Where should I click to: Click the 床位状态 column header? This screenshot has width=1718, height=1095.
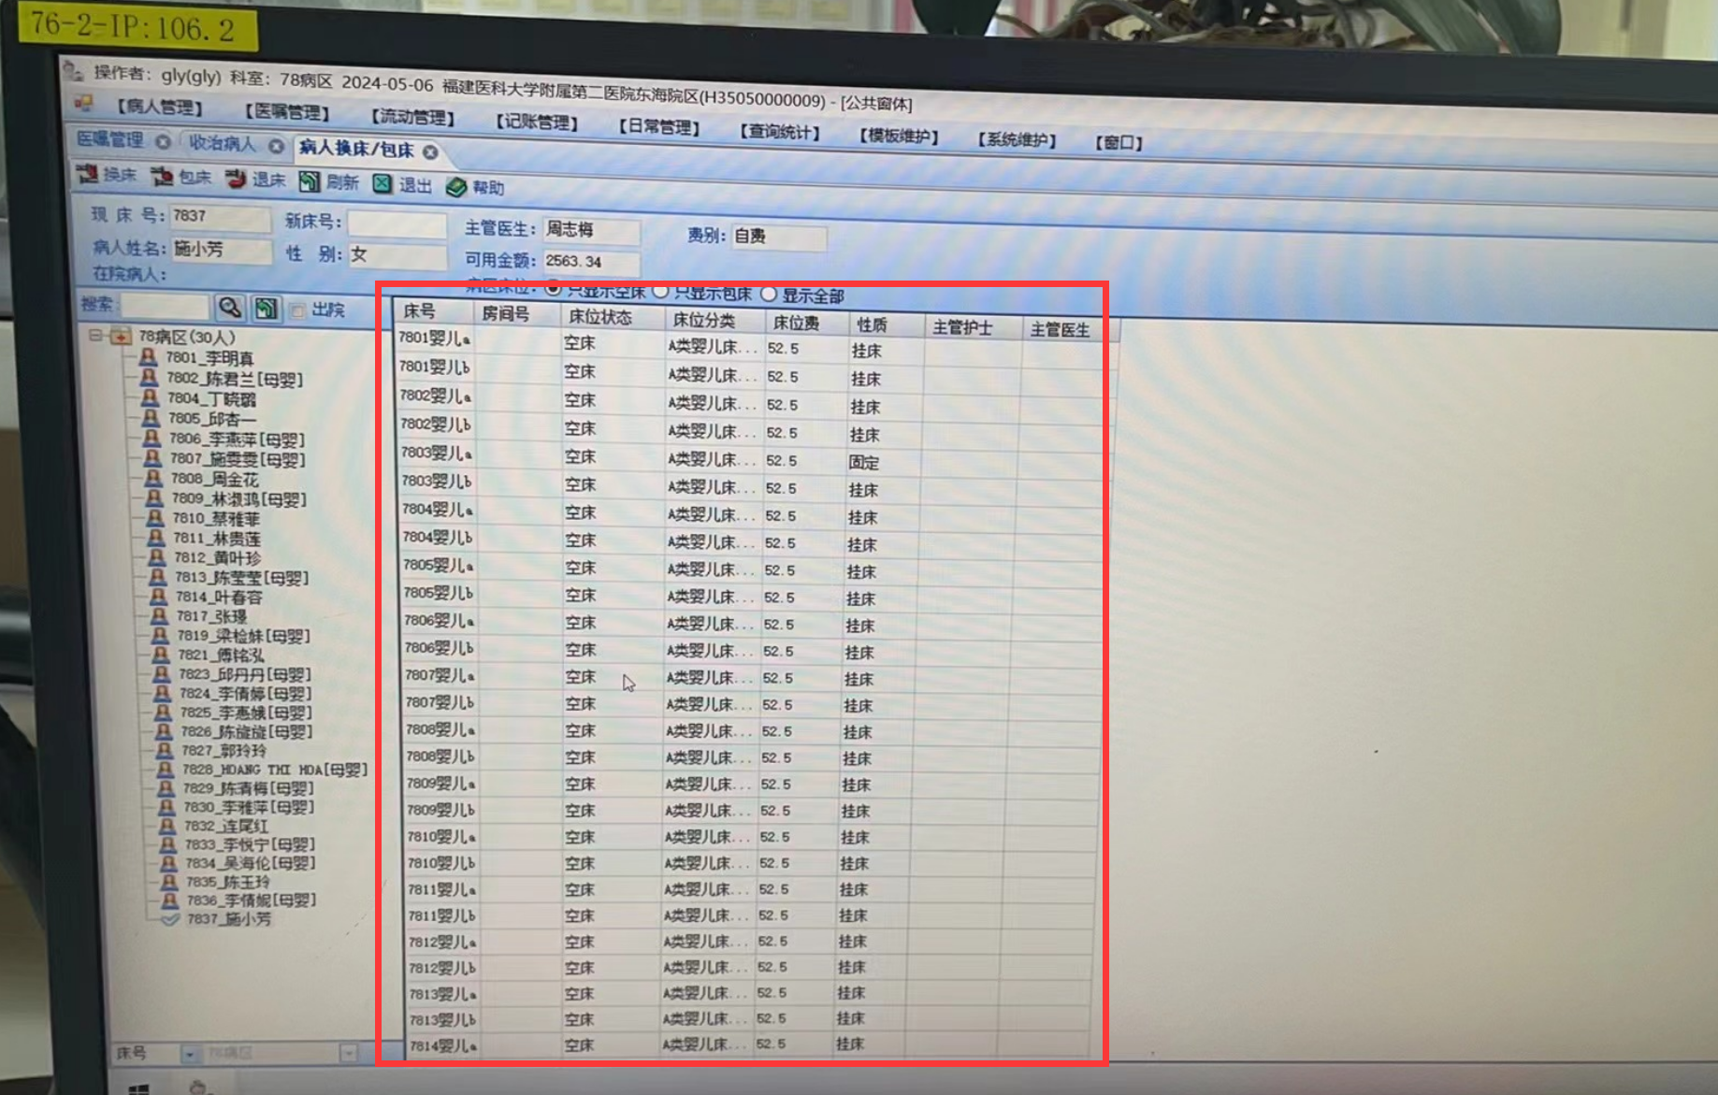click(614, 317)
